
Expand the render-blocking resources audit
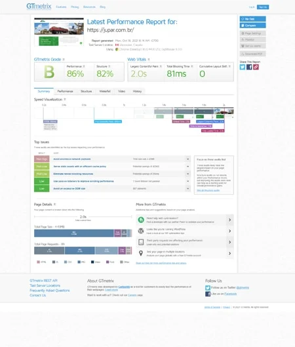click(x=187, y=174)
